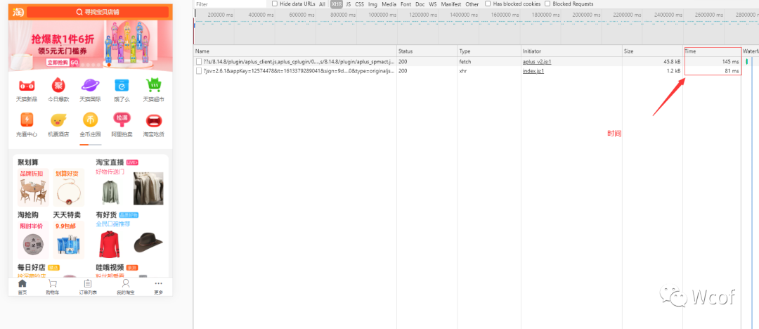Screen dimensions: 759x329
Task: Select the Img request filter
Action: (x=372, y=4)
